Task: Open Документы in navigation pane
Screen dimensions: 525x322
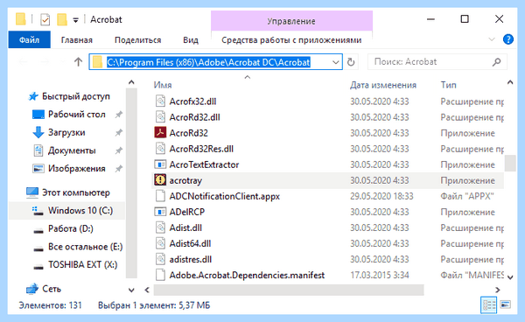Action: (72, 150)
